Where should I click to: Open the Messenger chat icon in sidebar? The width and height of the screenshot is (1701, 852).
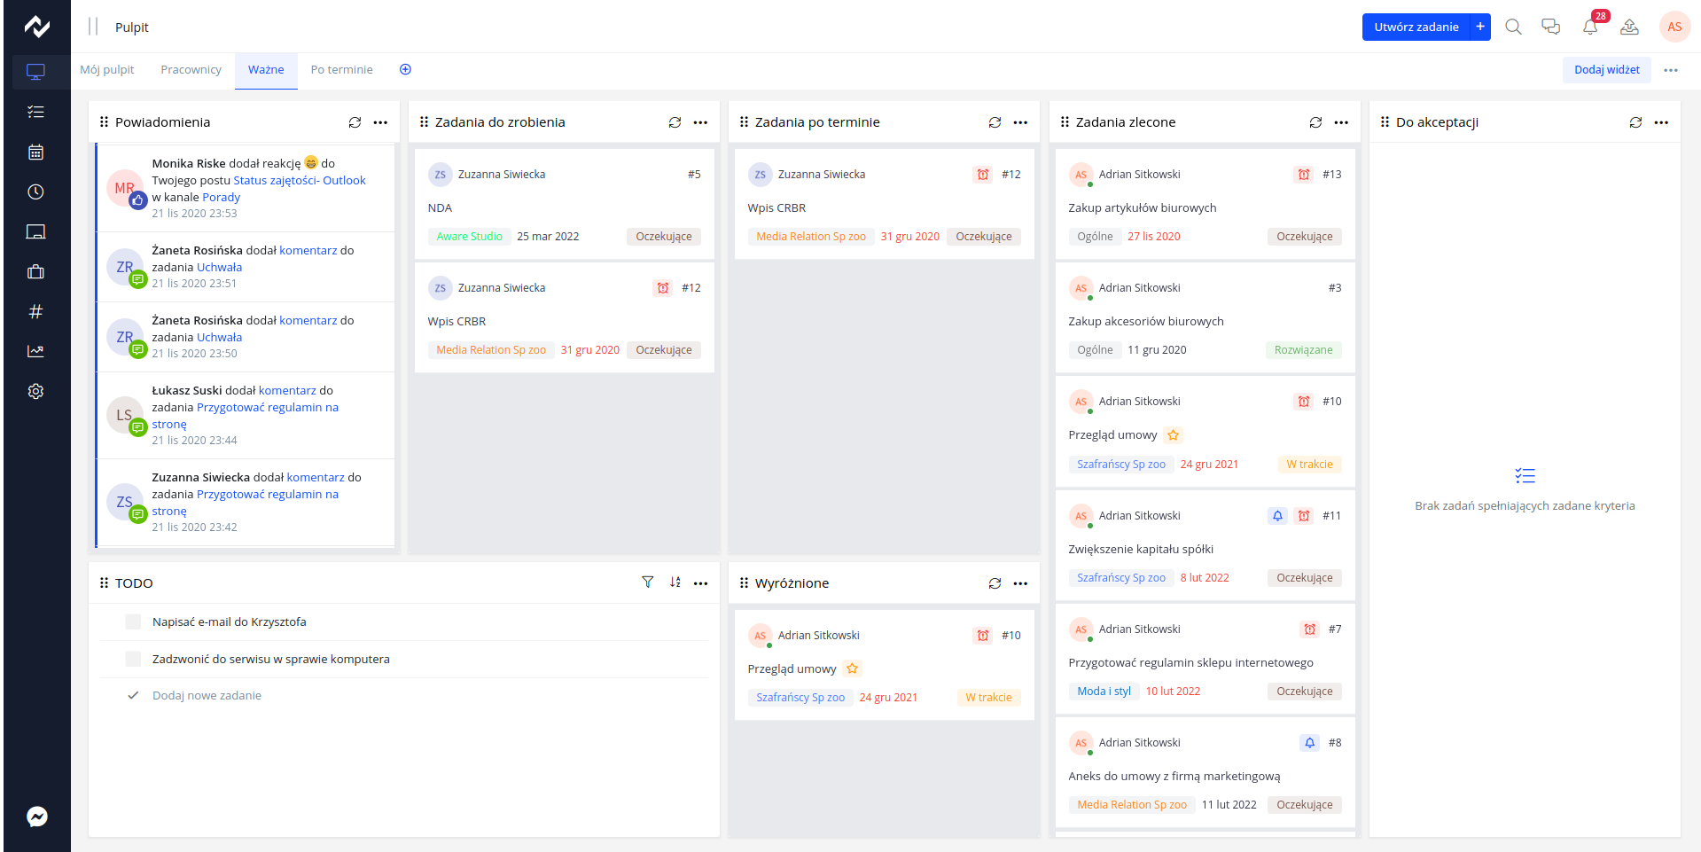36,817
